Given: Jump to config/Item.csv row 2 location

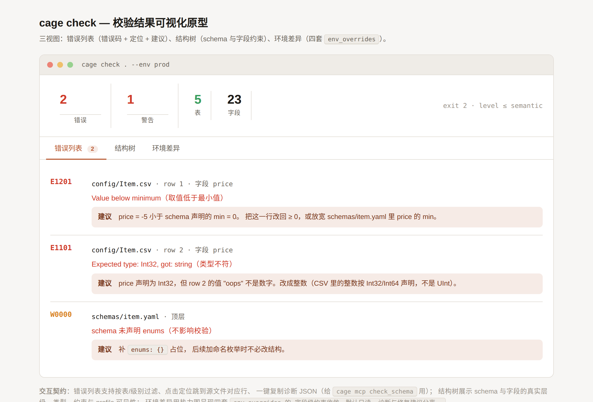Looking at the screenshot, I should pyautogui.click(x=162, y=250).
